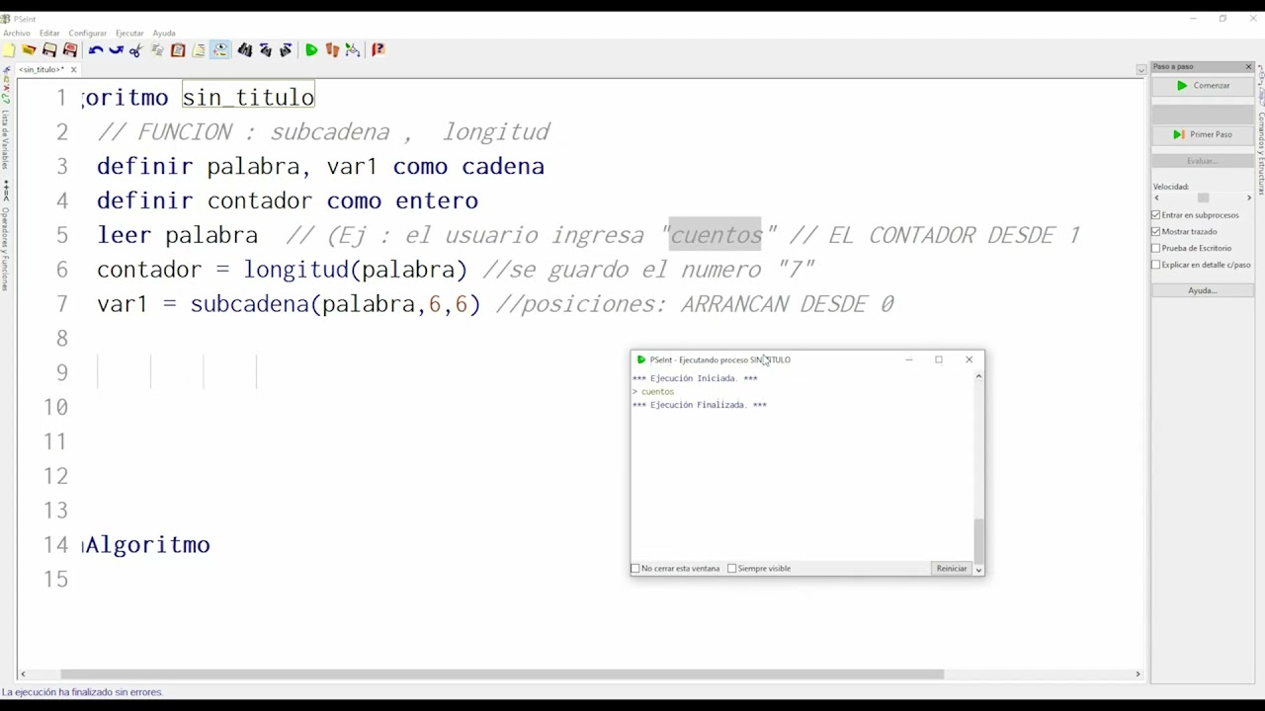
Task: Click the Save As toolbar icon
Action: (70, 50)
